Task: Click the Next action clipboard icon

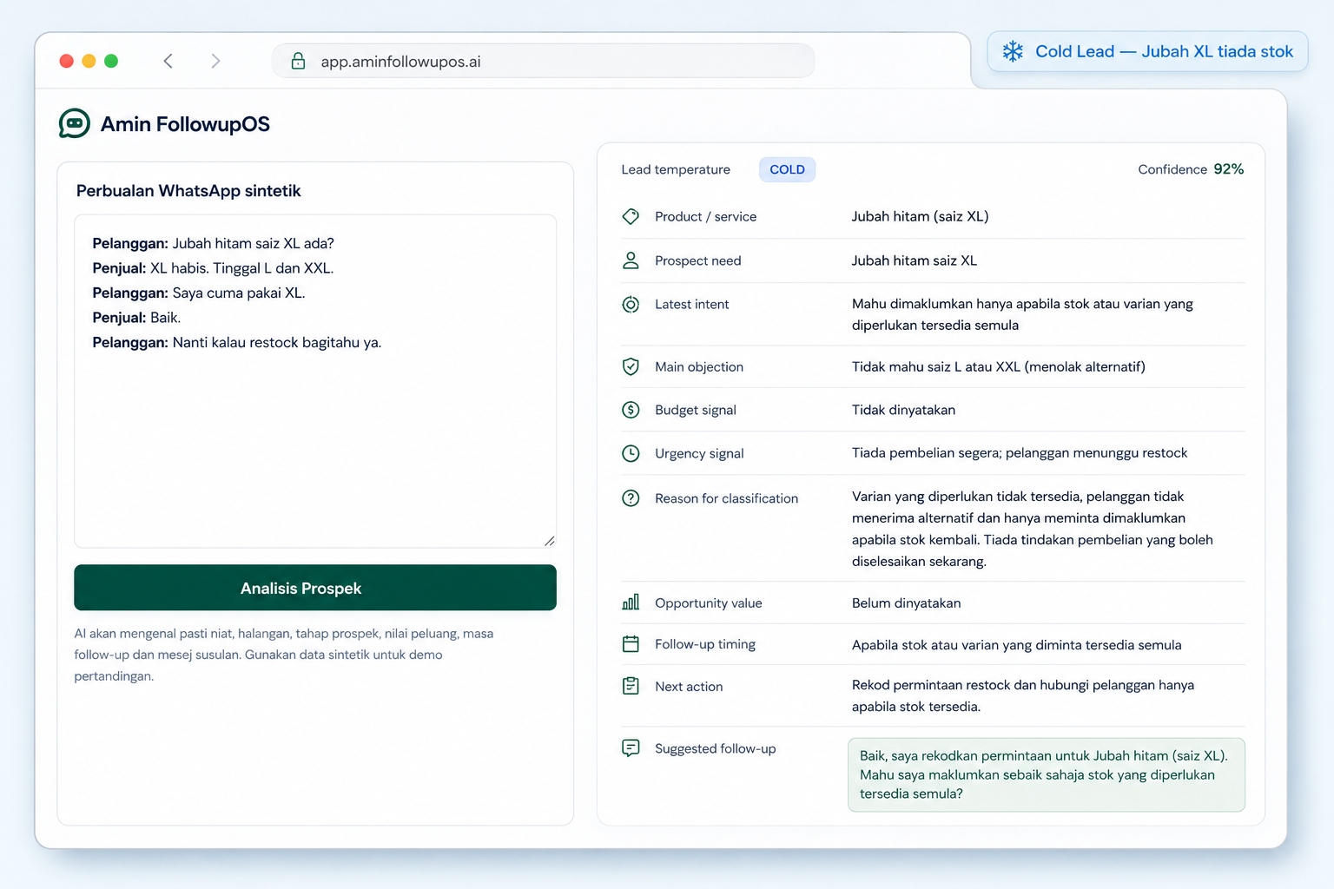Action: click(x=631, y=686)
